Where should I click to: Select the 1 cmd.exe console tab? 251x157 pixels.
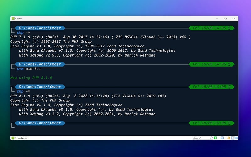(19, 138)
